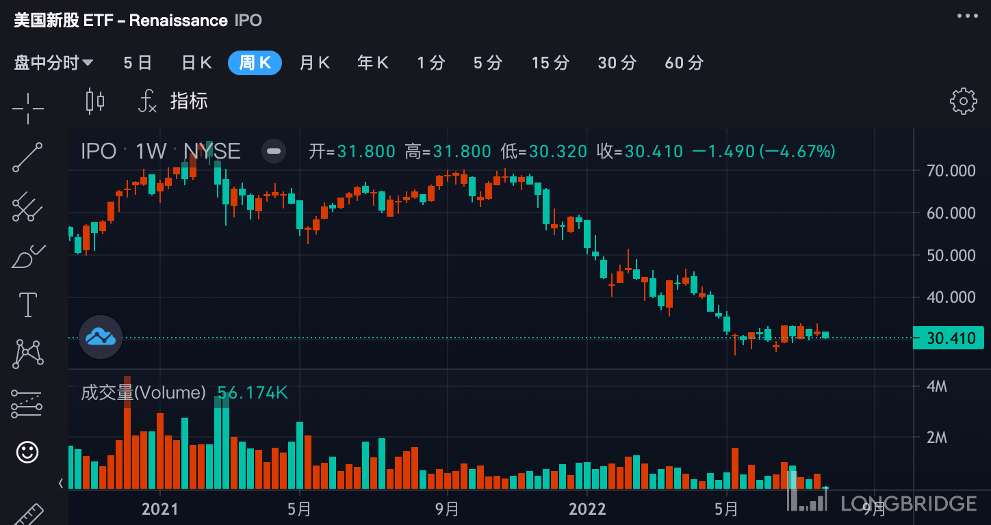Viewport: 991px width, 525px height.
Task: Select the trend line drawing tool
Action: tap(28, 157)
